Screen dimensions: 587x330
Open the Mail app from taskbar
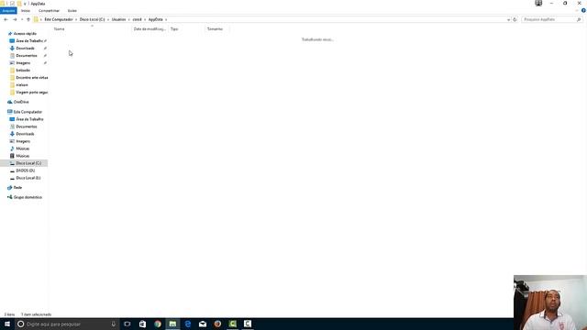(203, 324)
